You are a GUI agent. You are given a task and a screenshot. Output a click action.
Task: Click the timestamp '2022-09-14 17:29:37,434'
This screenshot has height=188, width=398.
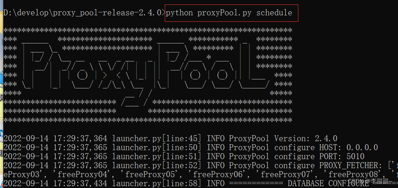click(x=55, y=184)
